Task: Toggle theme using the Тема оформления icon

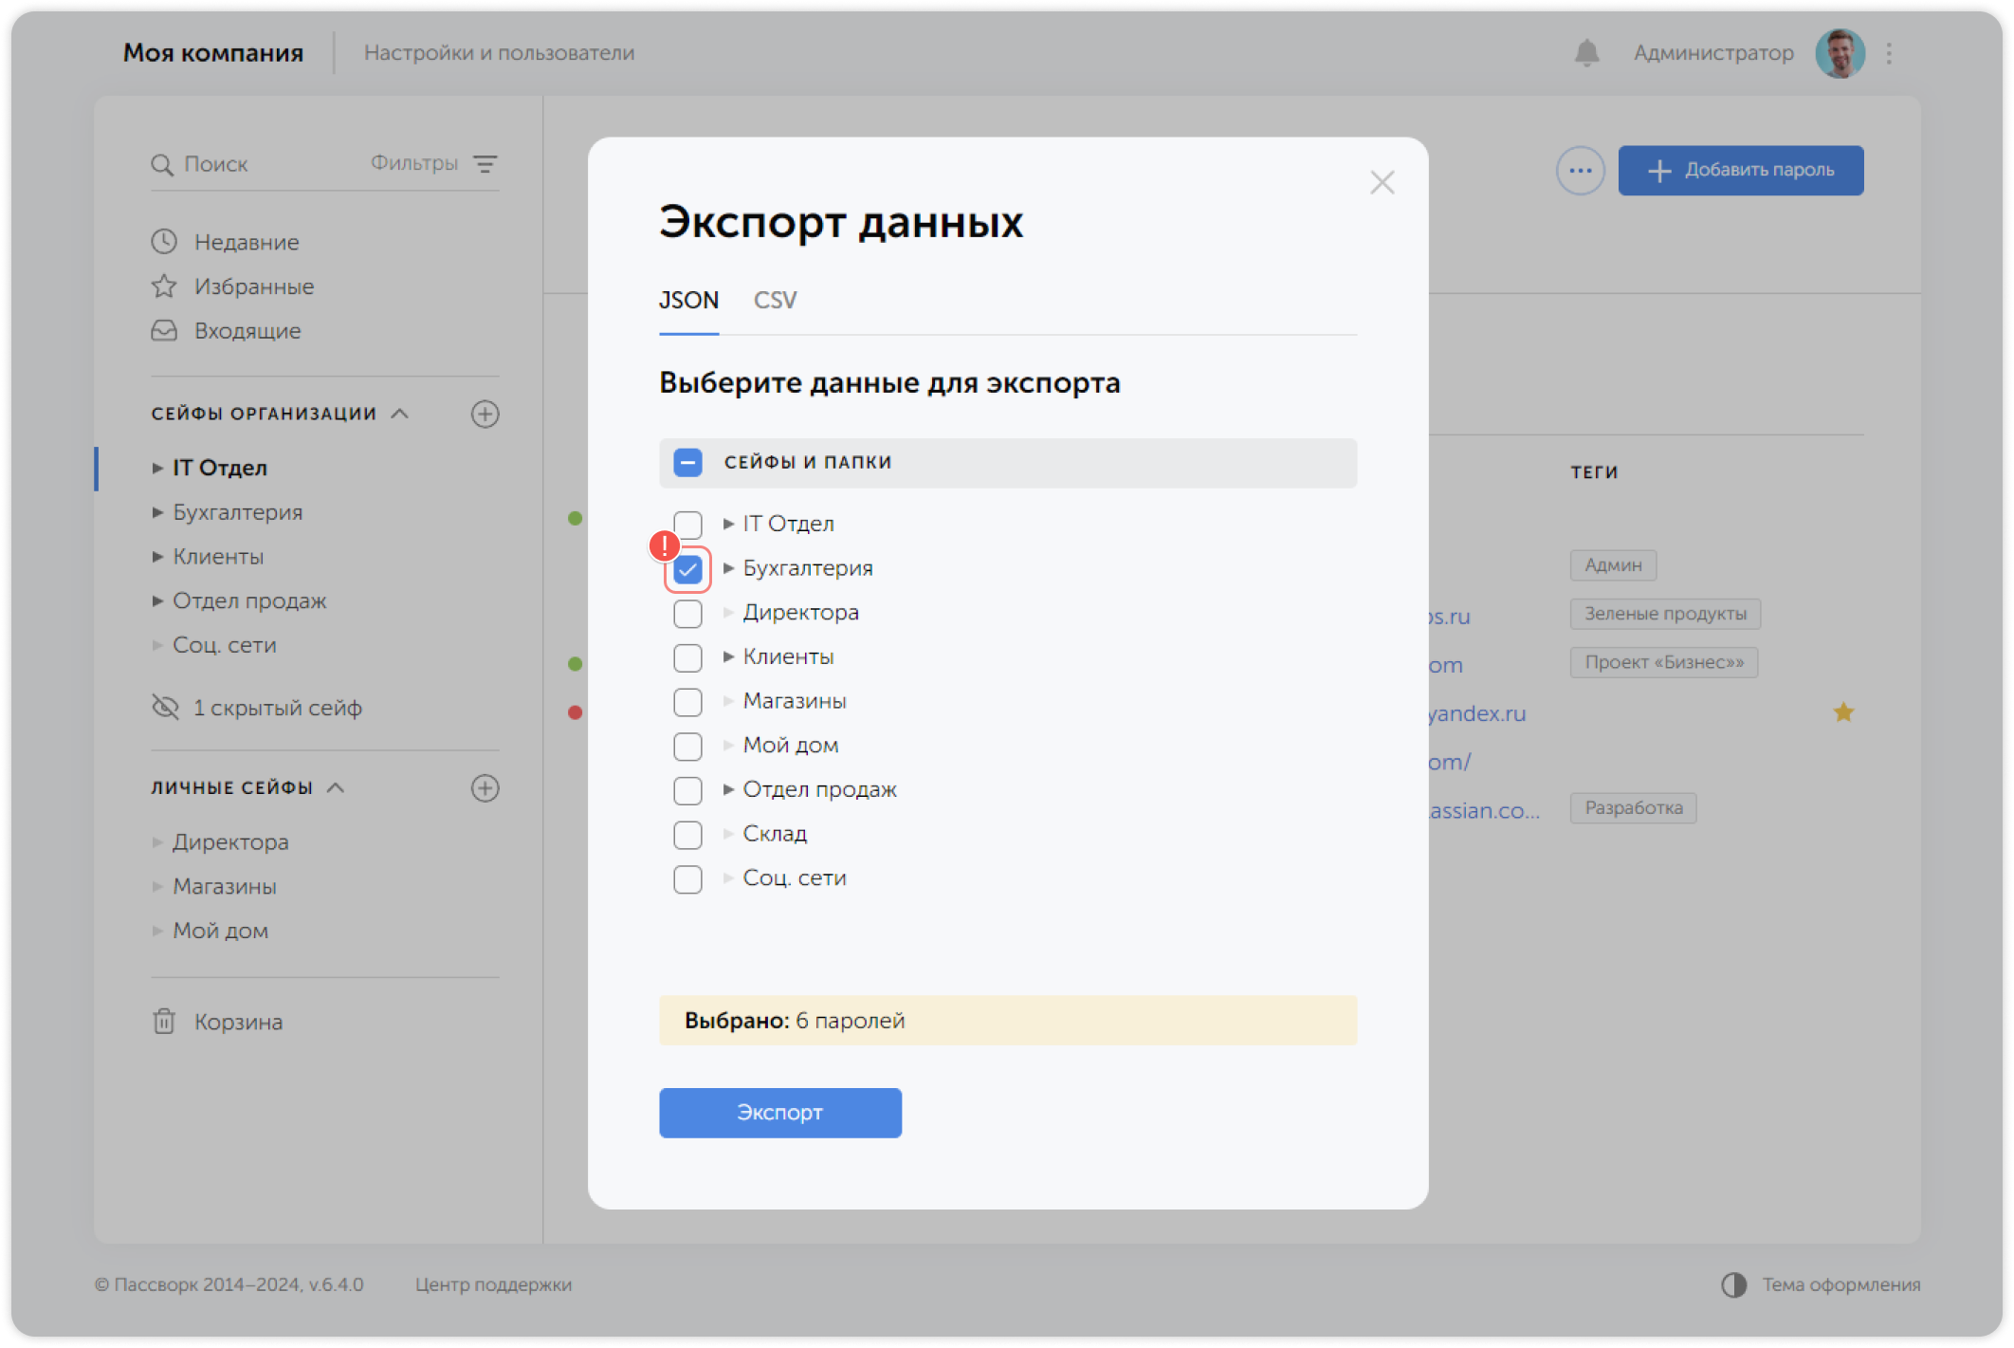Action: tap(1733, 1284)
